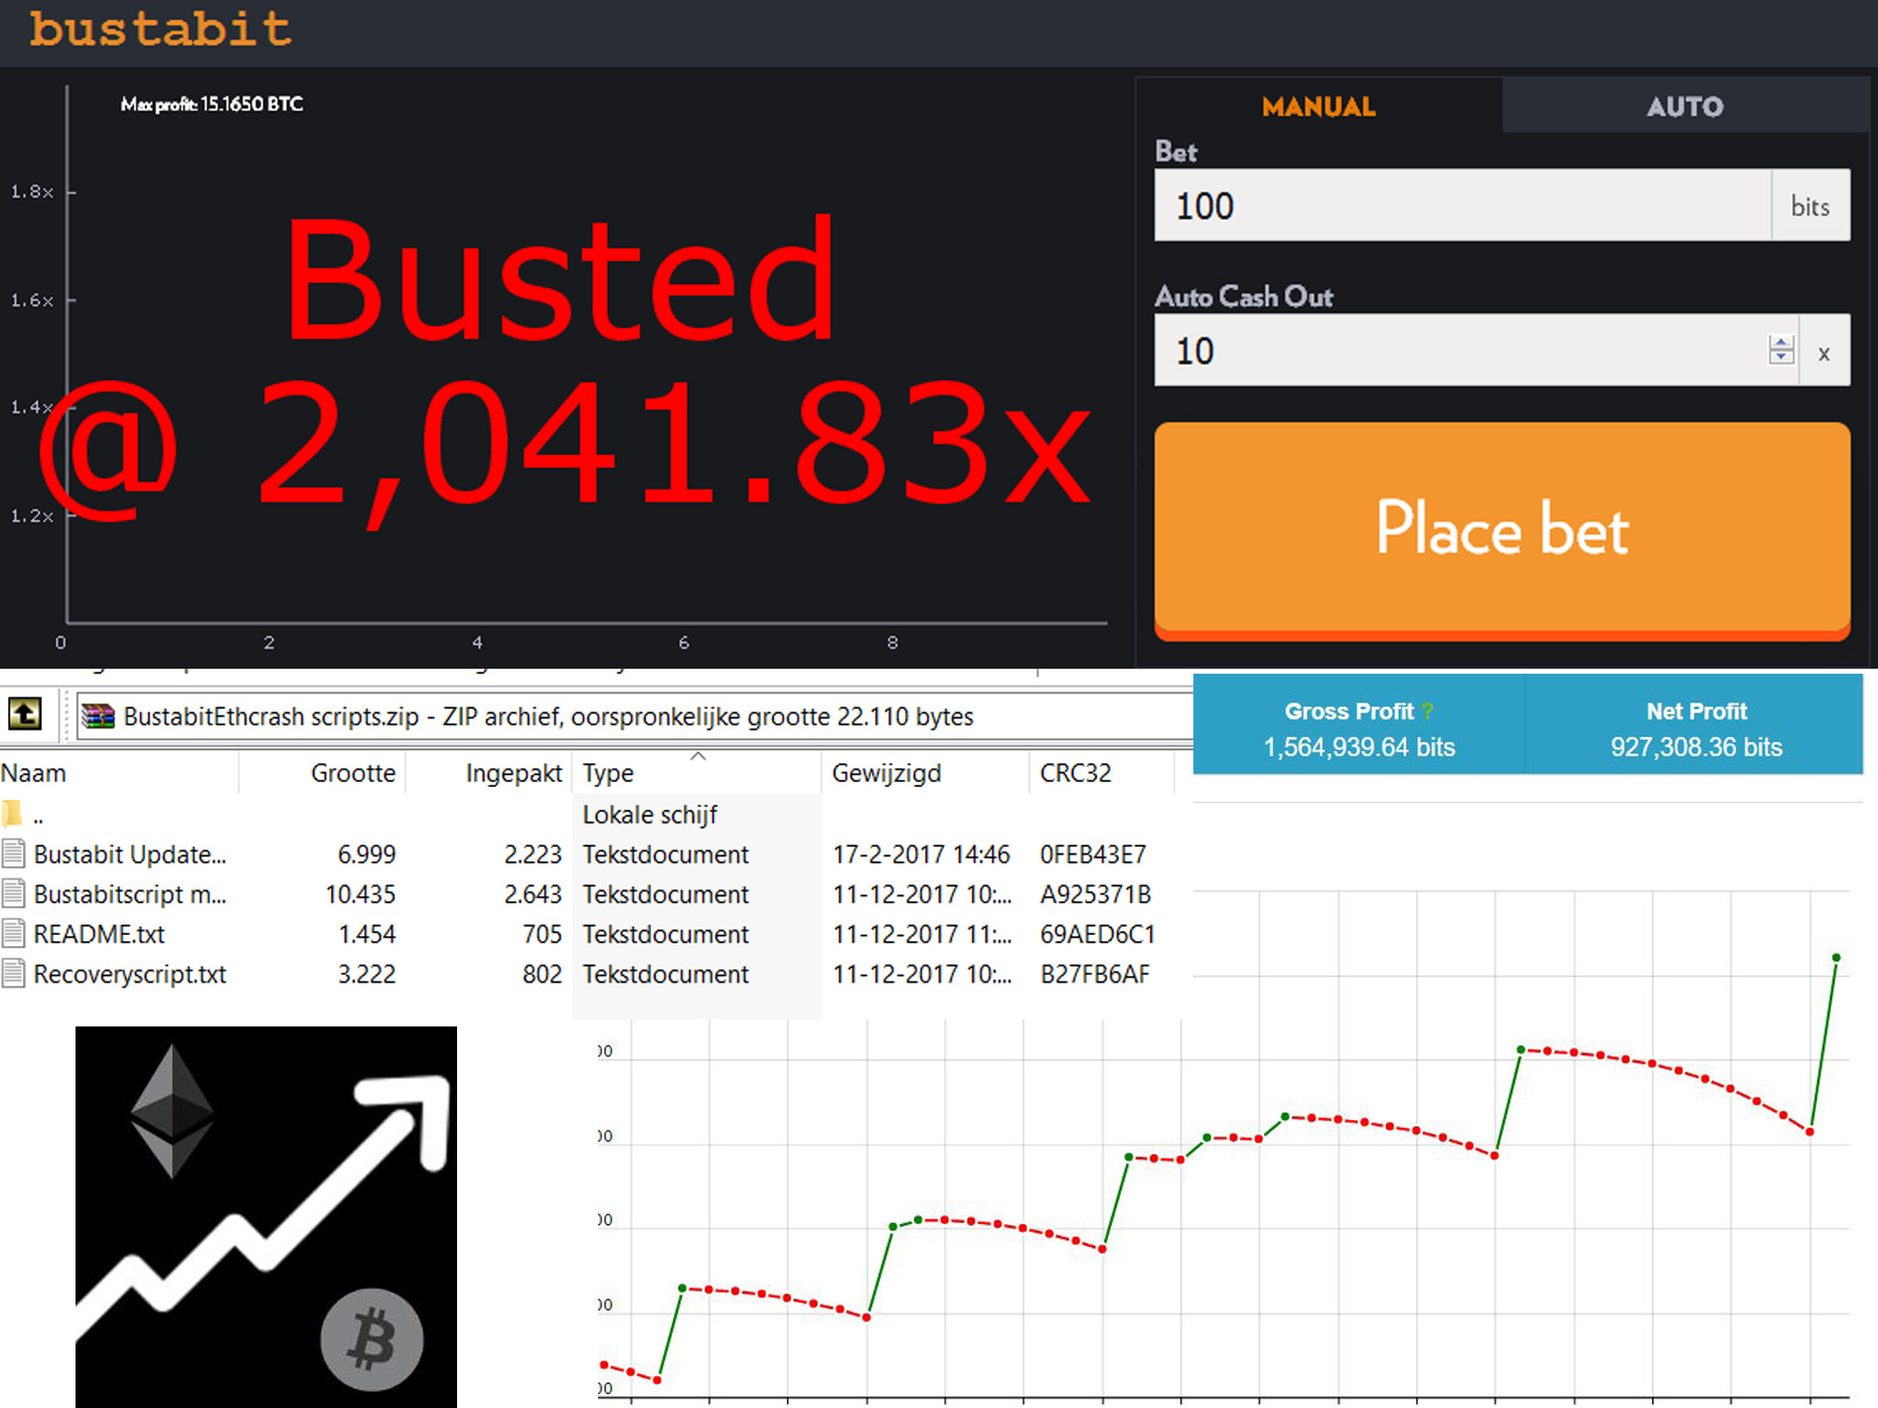Click the archive path bar showing BustabitEthcrash scripts.zip

click(634, 716)
